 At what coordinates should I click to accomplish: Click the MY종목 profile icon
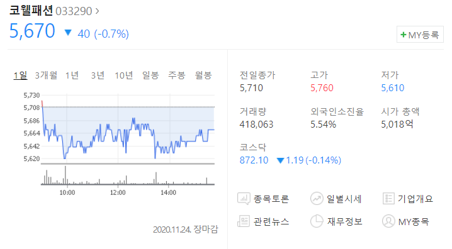(388, 221)
